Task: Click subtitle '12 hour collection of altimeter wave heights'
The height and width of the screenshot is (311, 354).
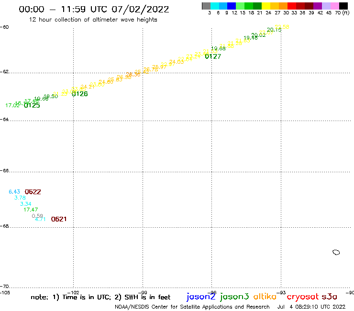Action: 93,20
